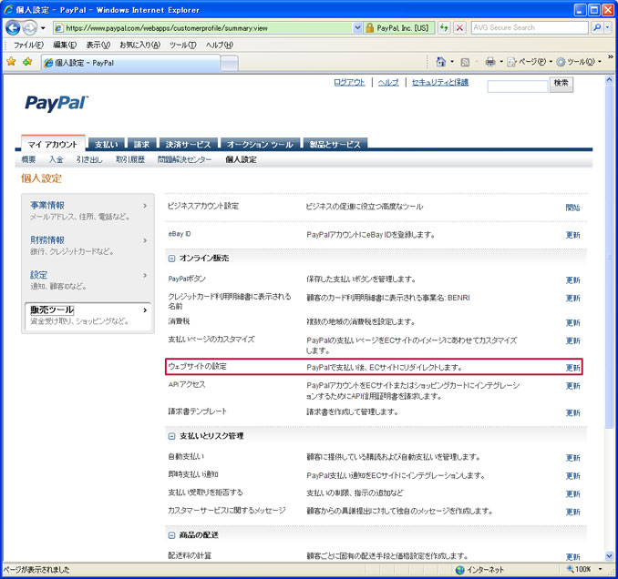Open the ファイル(F) menu

click(28, 45)
